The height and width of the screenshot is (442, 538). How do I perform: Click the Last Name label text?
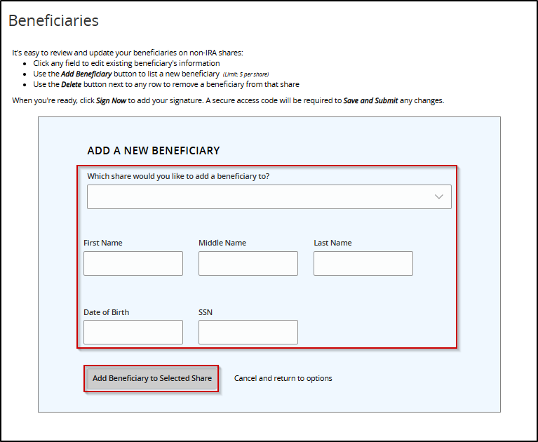(x=332, y=243)
